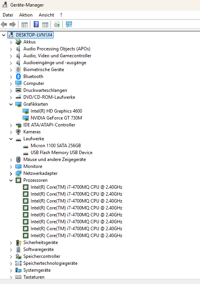Click the Softwaregeräte icon
The width and height of the screenshot is (200, 284).
[x=18, y=249]
